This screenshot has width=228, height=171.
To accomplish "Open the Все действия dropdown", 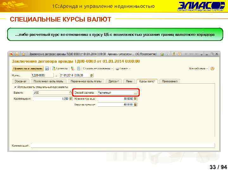I will tap(198, 69).
